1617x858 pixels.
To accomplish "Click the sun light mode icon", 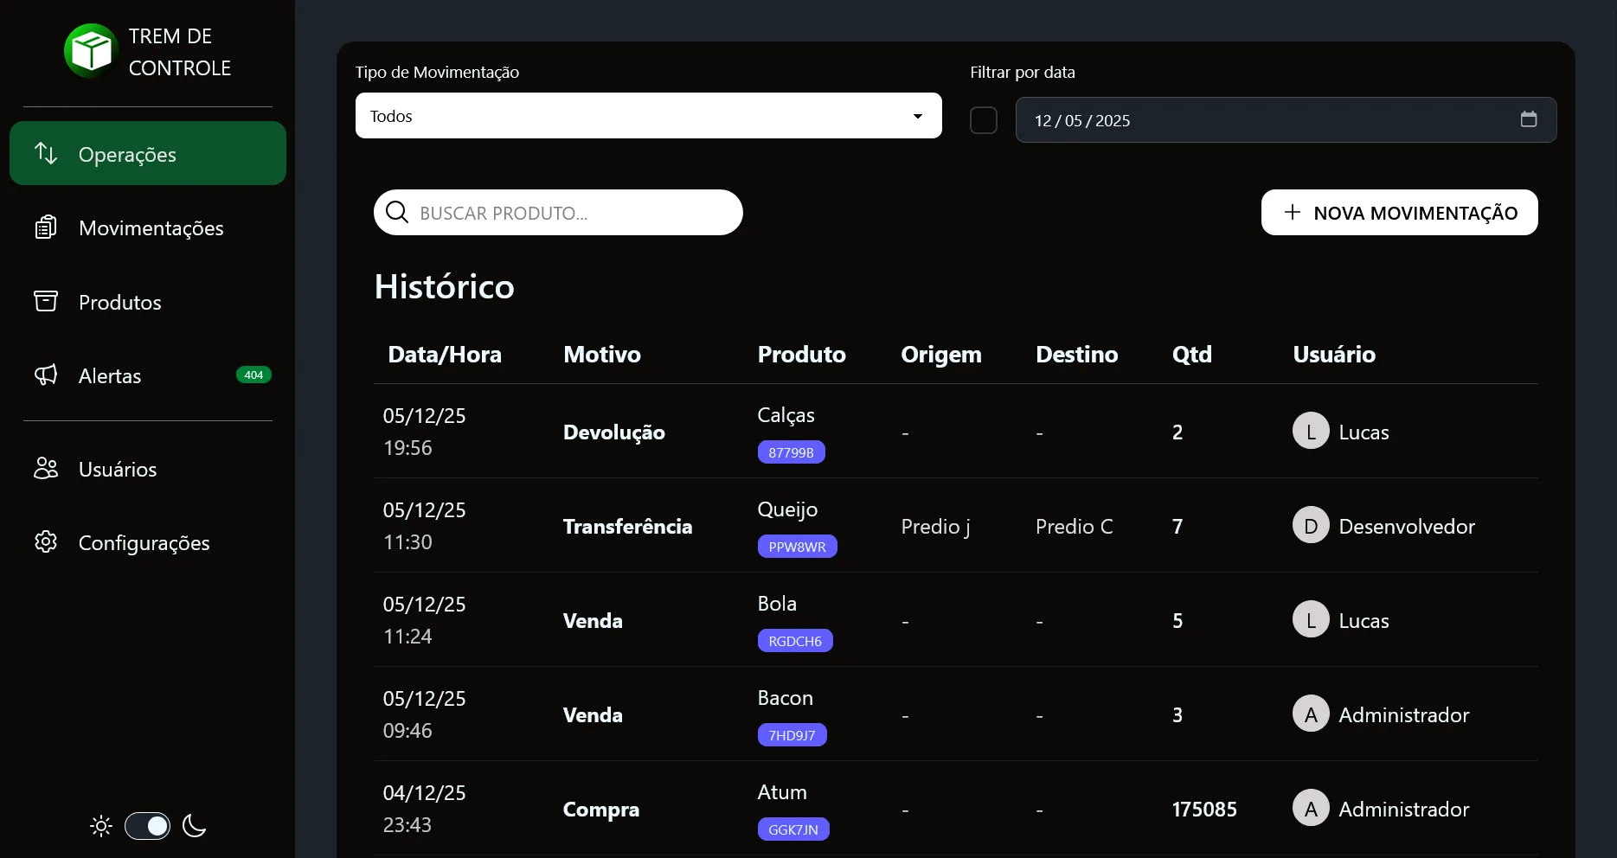I will pos(101,826).
